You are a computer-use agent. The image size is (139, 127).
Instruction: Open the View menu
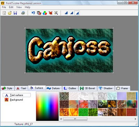[19, 7]
